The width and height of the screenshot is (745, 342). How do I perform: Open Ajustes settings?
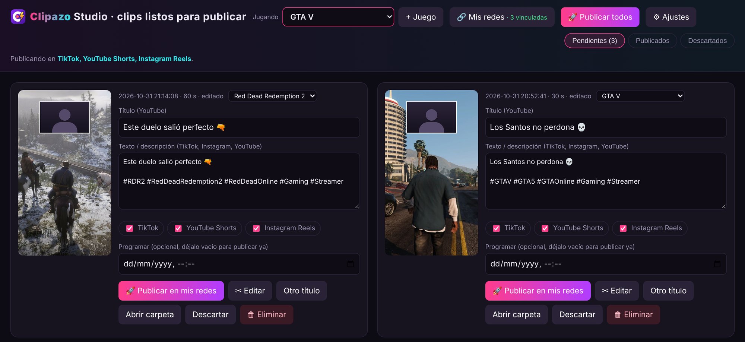[x=671, y=17]
